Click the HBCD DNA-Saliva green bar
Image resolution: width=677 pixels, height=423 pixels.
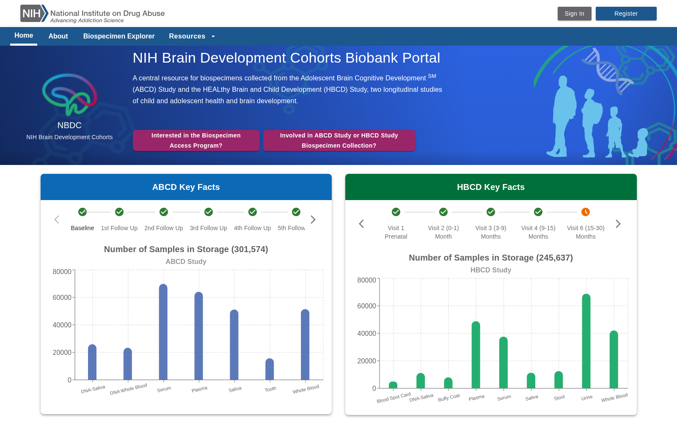coord(421,381)
